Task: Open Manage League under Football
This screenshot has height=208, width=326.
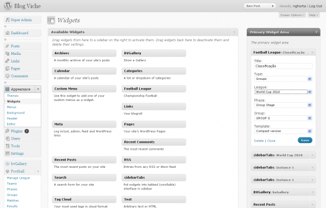Action: coord(18,178)
